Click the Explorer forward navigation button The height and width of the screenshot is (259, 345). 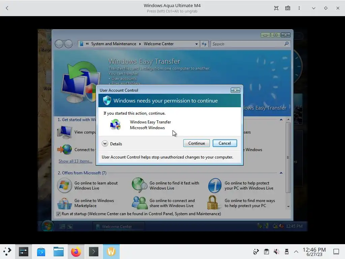click(68, 44)
